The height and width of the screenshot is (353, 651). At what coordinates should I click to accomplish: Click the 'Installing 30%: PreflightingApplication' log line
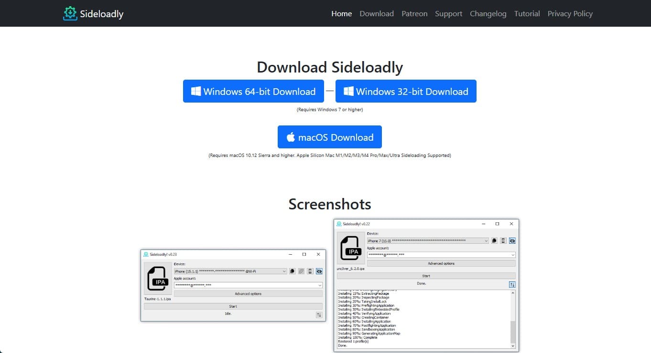tap(366, 305)
